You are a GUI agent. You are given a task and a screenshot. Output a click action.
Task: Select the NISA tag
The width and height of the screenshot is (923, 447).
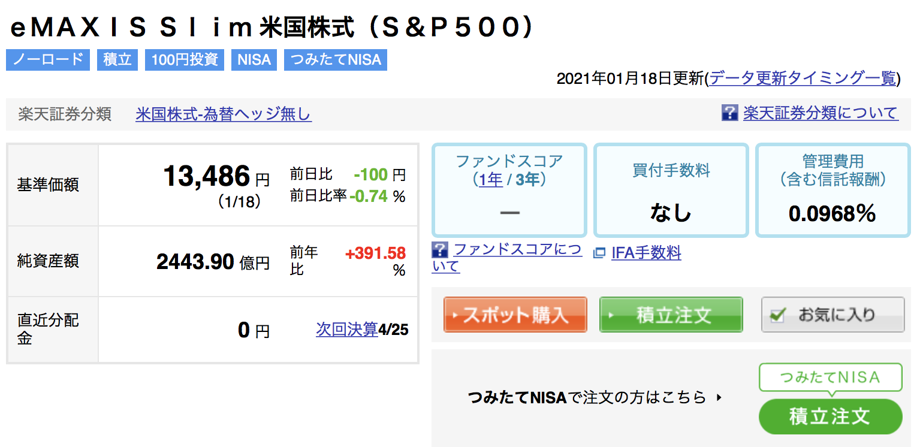[254, 60]
